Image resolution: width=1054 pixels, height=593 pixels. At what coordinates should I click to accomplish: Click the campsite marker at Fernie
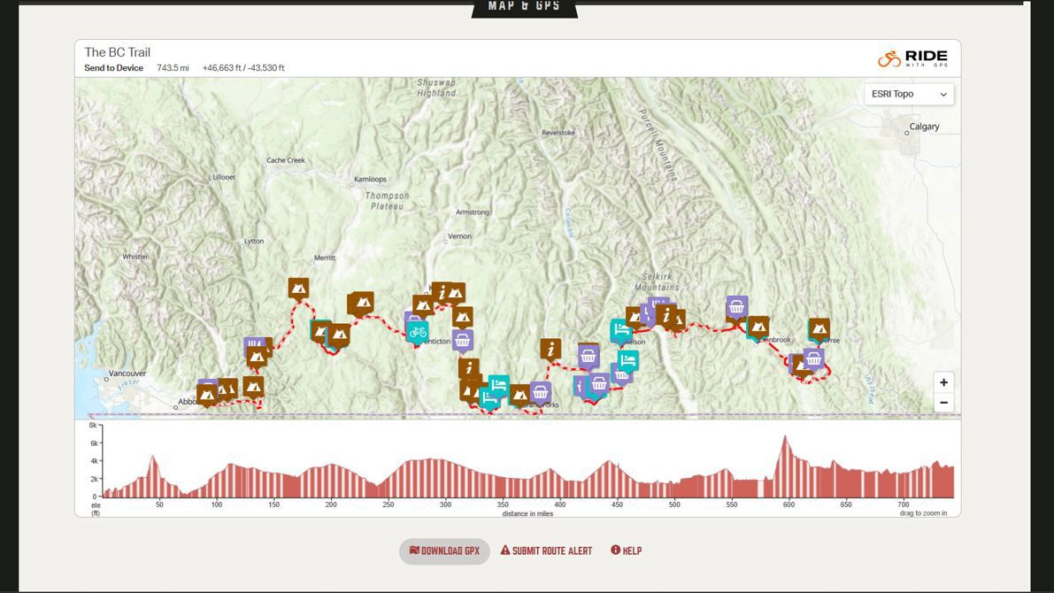click(819, 328)
